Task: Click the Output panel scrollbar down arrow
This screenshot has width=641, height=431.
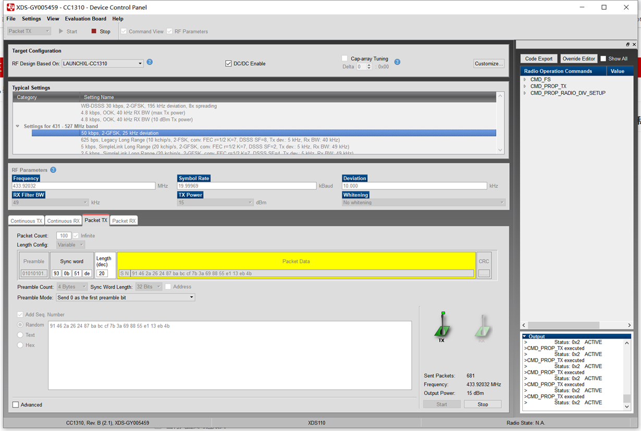Action: coord(627,407)
